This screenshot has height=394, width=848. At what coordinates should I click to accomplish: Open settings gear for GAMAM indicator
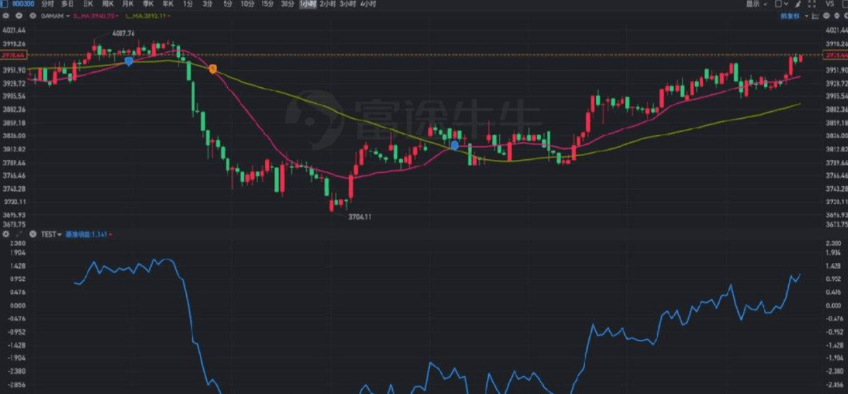5,16
